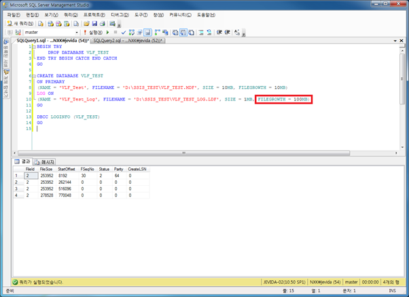The height and width of the screenshot is (297, 409).
Task: Click the Connect icon in editor toolbar
Action: 10,33
